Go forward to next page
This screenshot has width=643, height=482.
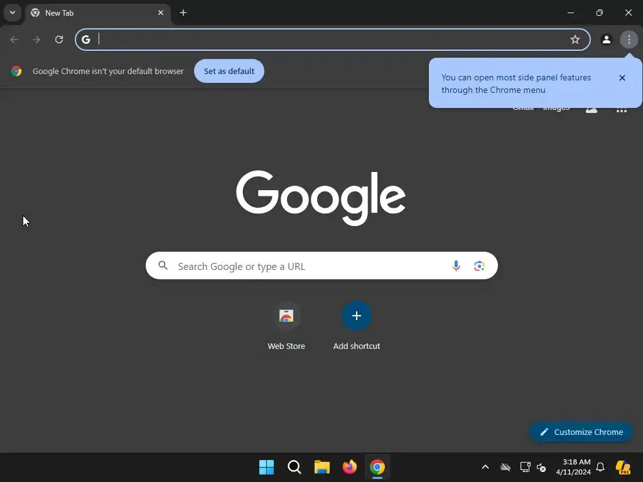point(36,40)
